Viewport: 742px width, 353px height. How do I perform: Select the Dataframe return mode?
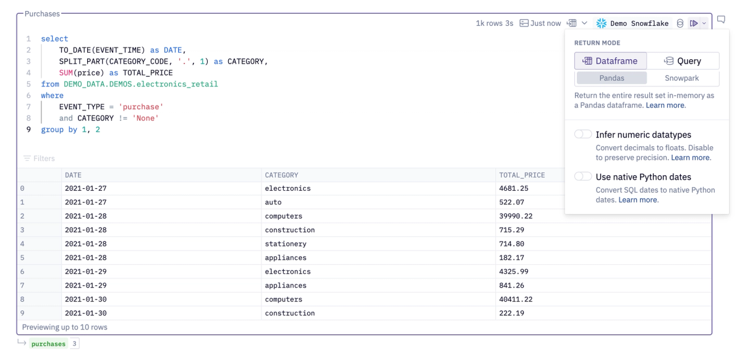[610, 61]
